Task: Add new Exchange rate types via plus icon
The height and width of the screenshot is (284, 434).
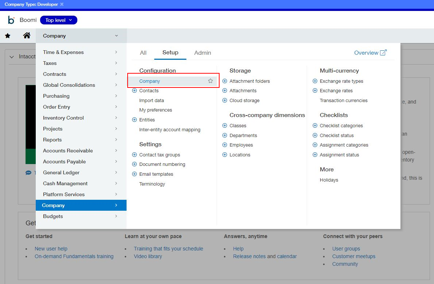Action: tap(315, 81)
